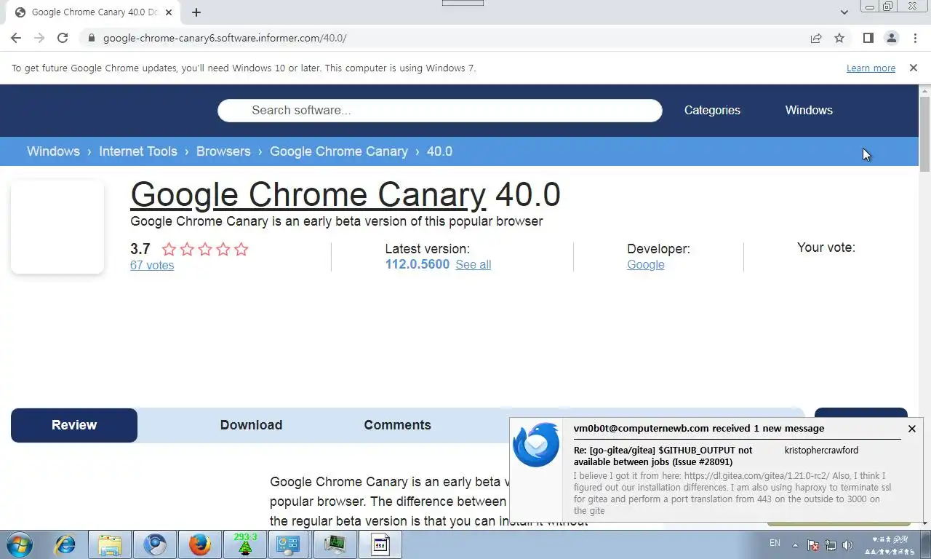Open the Google developer link
Viewport: 931px width, 559px height.
click(646, 265)
